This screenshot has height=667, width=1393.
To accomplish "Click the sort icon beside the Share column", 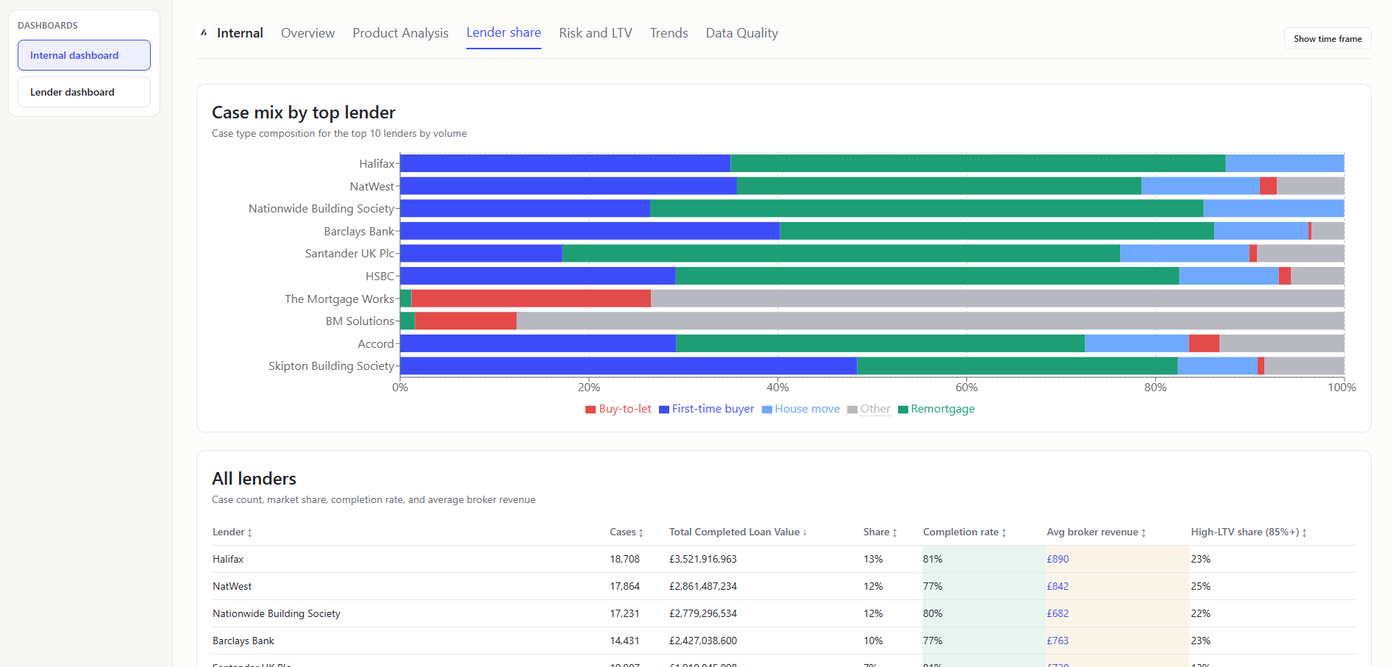I will coord(894,532).
